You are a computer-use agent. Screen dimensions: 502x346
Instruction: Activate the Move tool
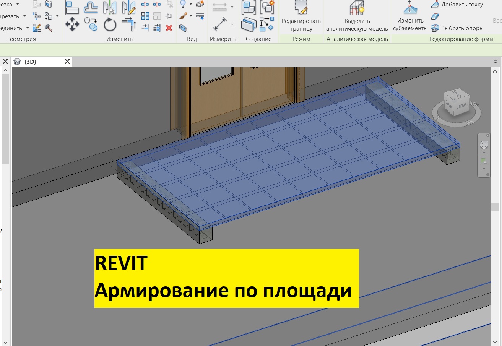coord(72,24)
